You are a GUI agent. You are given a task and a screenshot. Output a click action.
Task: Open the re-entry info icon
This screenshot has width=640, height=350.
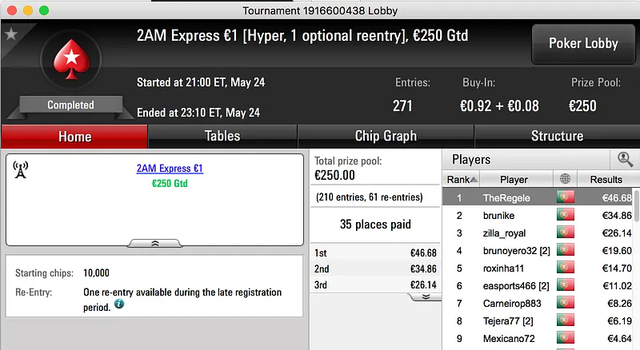click(119, 304)
